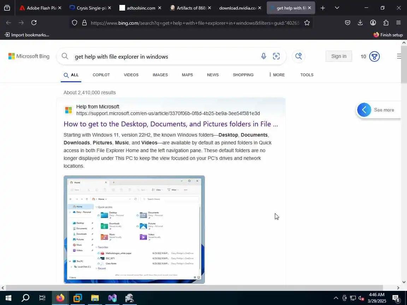
Task: Reload the current page
Action: [34, 23]
